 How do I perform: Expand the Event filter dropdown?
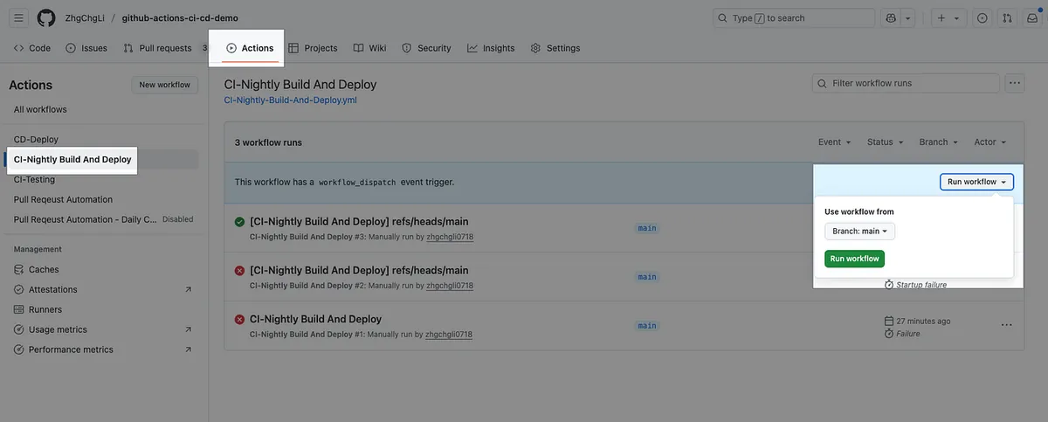[x=835, y=142]
